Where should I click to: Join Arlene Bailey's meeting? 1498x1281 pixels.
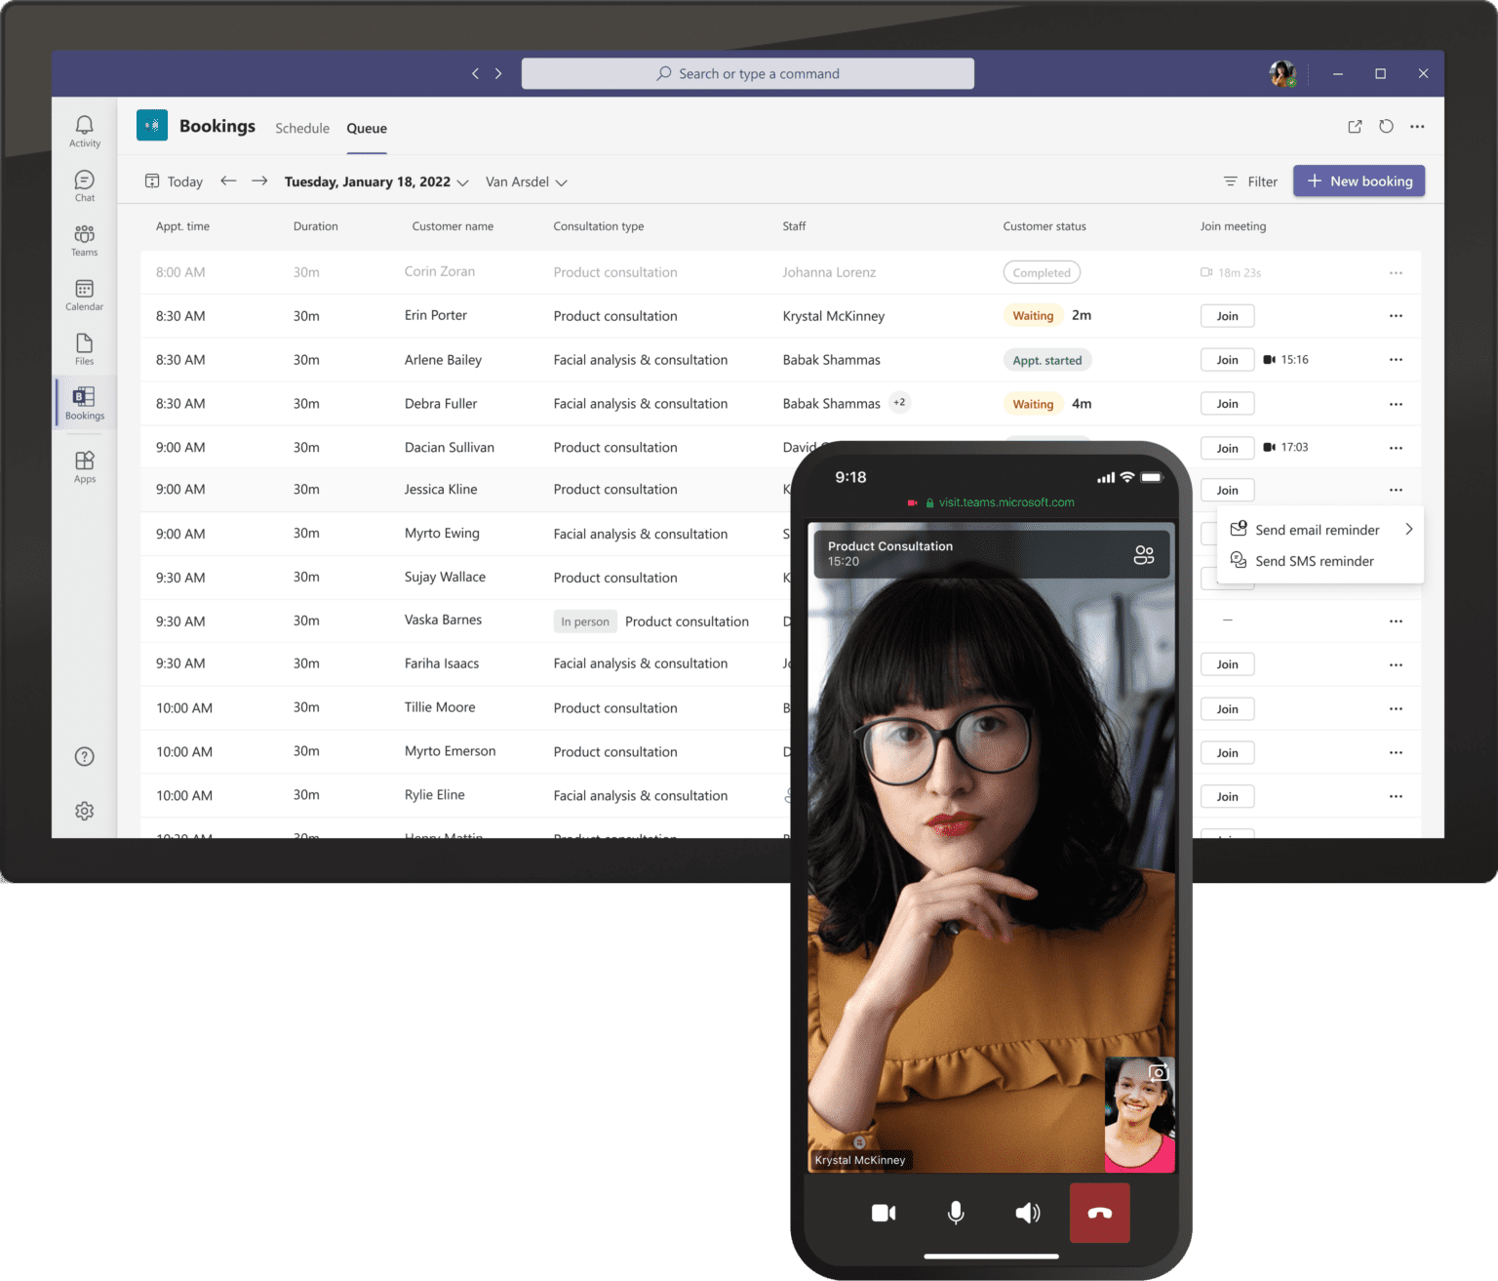[x=1227, y=360]
